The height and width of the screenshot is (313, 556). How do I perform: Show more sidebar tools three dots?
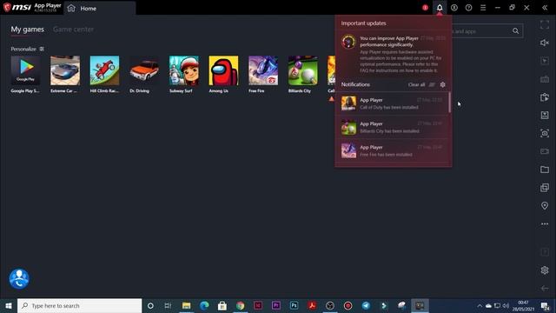point(545,224)
